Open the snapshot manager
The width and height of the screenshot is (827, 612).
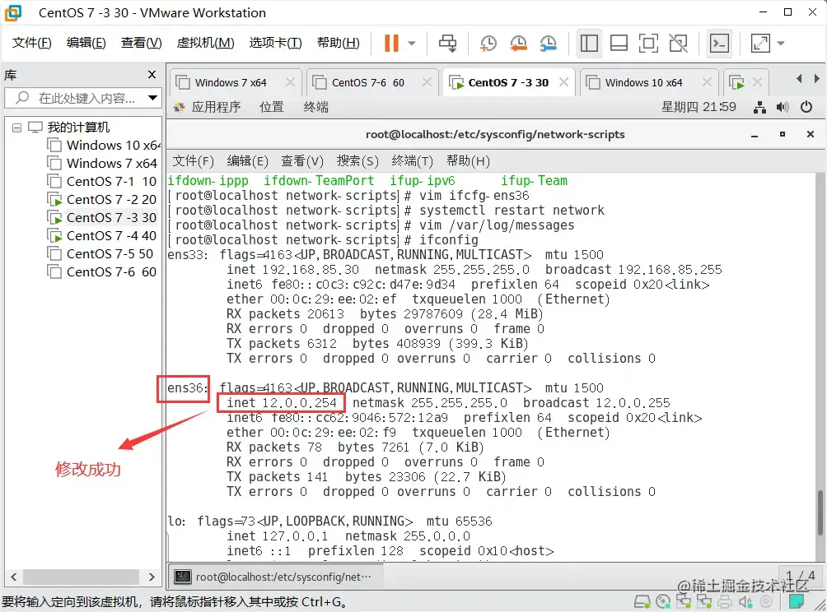tap(549, 44)
